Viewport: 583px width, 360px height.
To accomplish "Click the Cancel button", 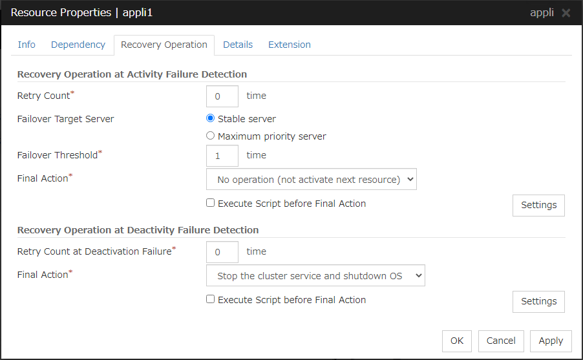I will 501,341.
